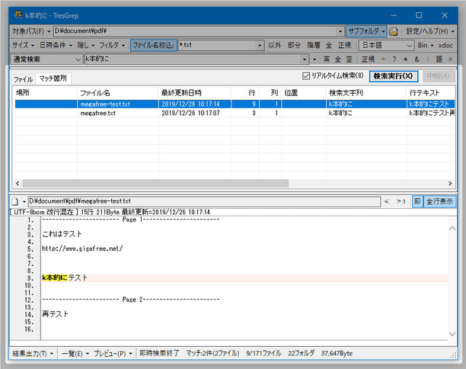The width and height of the screenshot is (466, 369).
Task: Toggle 正規 regex in filename filter row
Action: 345,45
